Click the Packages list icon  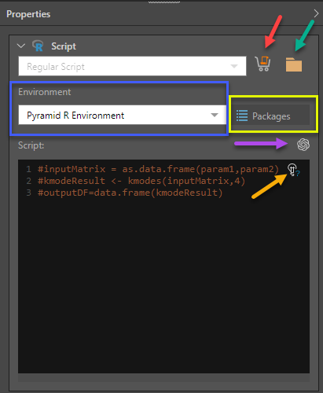242,116
